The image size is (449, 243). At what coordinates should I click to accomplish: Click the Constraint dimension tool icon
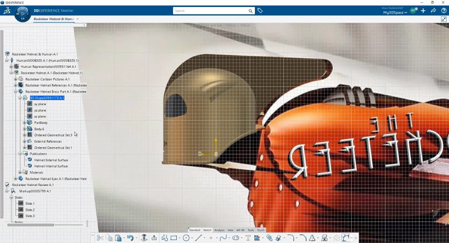pyautogui.click(x=346, y=238)
